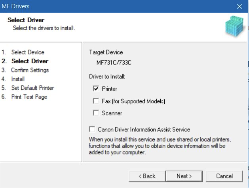The width and height of the screenshot is (249, 188).
Task: Go back with the Back button
Action: pyautogui.click(x=147, y=176)
